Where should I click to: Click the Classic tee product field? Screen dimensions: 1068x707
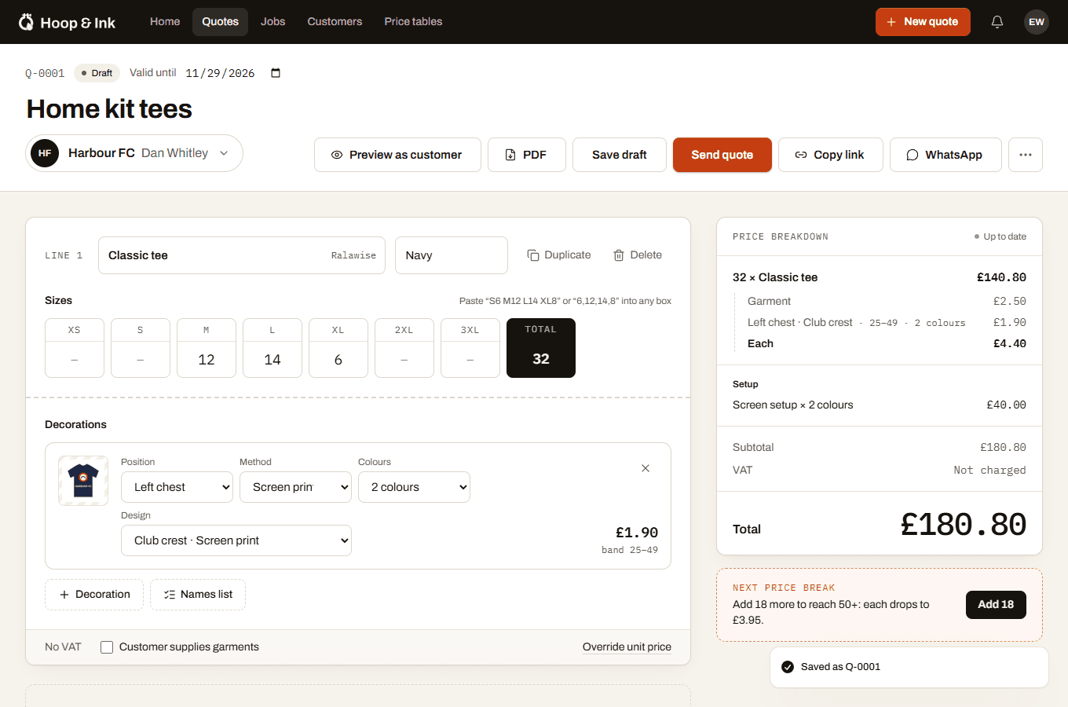[242, 255]
